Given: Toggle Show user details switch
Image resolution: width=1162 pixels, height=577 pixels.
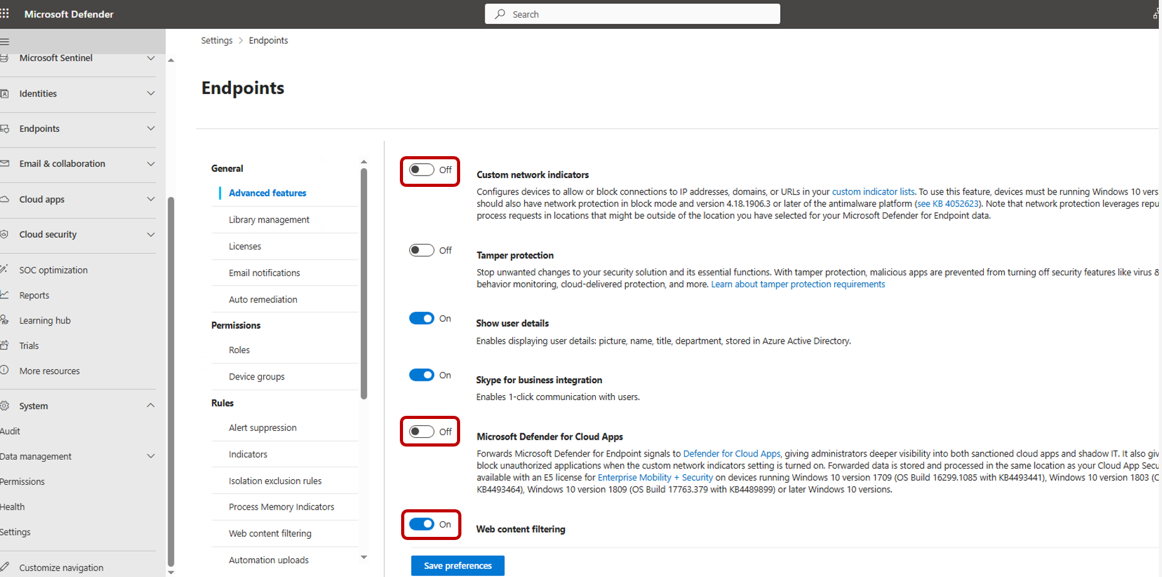Looking at the screenshot, I should pyautogui.click(x=421, y=319).
